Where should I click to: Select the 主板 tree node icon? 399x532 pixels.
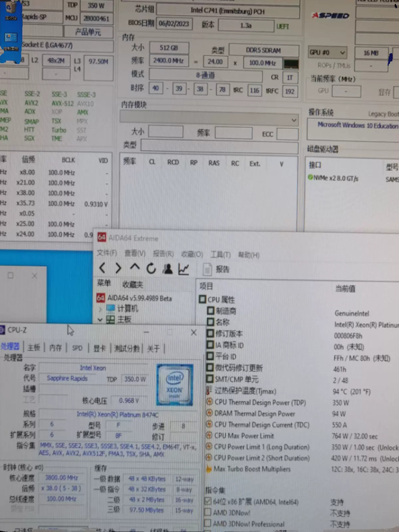click(110, 320)
